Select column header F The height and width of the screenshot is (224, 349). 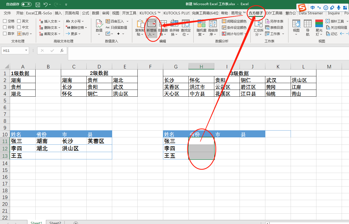click(150, 67)
